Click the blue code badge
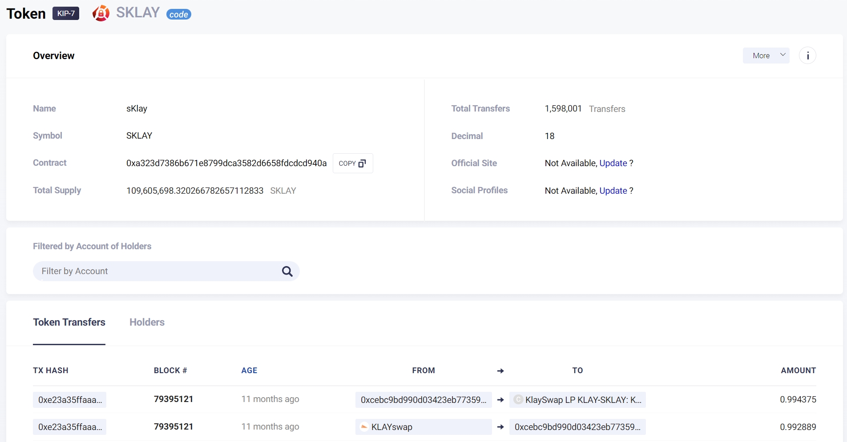847x442 pixels. tap(179, 14)
